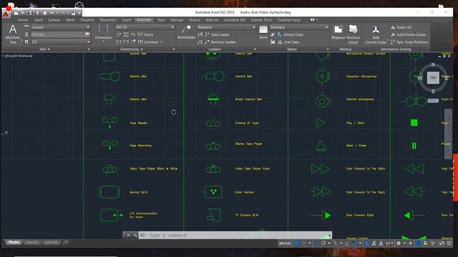Expand the Continue dimension dropdown arrow
Image resolution: width=458 pixels, height=257 pixels.
pyautogui.click(x=162, y=42)
